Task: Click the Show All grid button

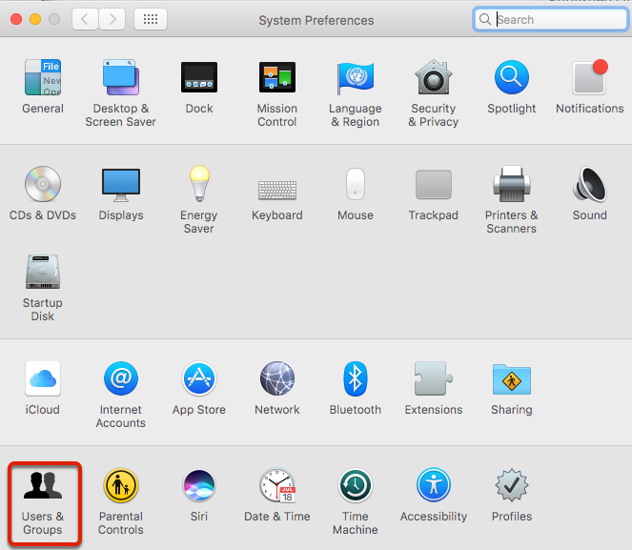Action: pos(151,19)
